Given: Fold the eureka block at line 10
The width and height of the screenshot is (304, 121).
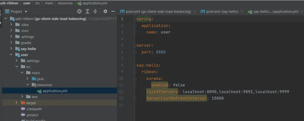Looking at the screenshot, I should pyautogui.click(x=135, y=79).
